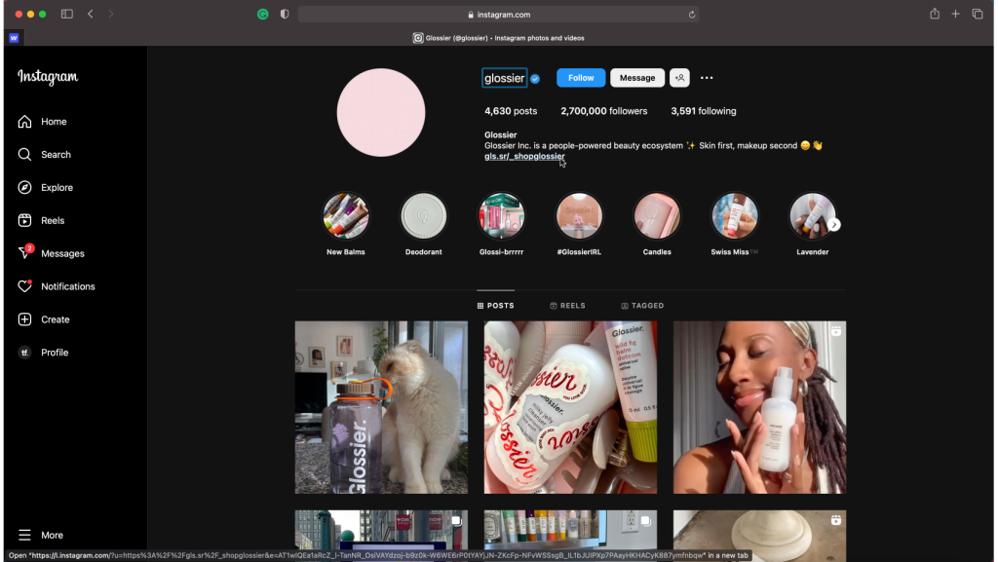Viewport: 998px width, 562px height.
Task: Switch to the POSTS tab
Action: 495,306
